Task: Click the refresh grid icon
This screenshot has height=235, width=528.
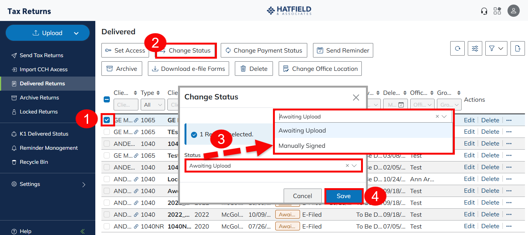Action: (x=457, y=49)
